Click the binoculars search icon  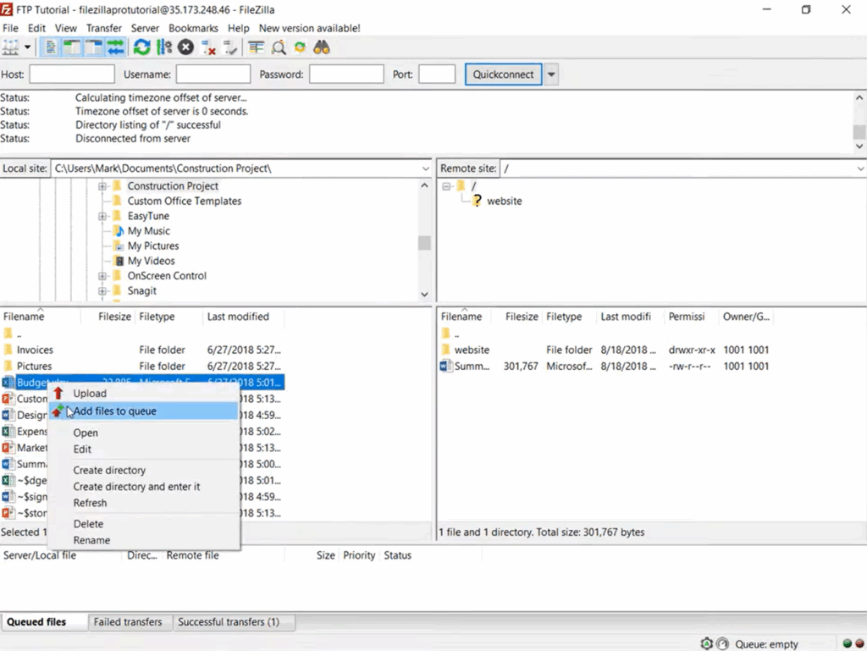click(322, 47)
